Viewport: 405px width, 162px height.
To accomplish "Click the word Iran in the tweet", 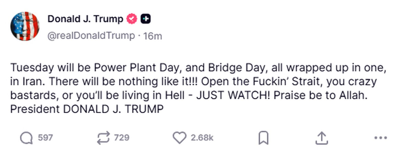I will click(x=31, y=81).
